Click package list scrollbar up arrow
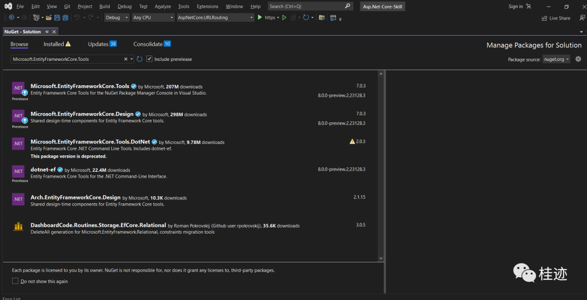Screen dimensions: 587x300 [x=380, y=73]
